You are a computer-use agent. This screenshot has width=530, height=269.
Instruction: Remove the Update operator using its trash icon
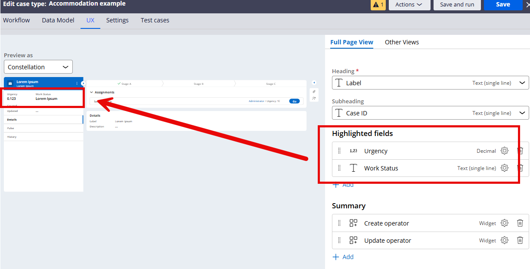[x=520, y=240]
